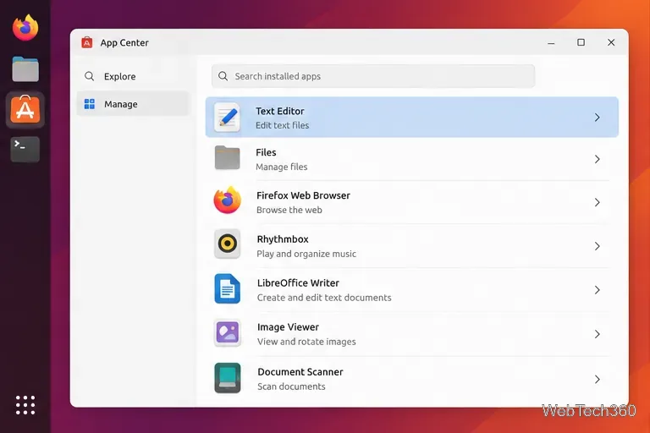Click 'Play and organize music' description

306,254
